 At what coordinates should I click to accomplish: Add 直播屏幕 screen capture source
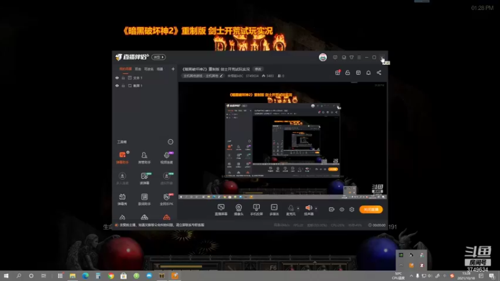coord(221,210)
